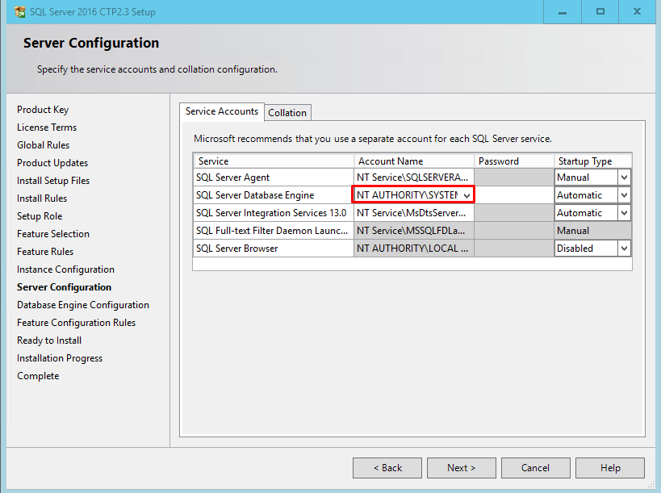Select the Service Accounts tab
661x493 pixels.
pyautogui.click(x=222, y=111)
